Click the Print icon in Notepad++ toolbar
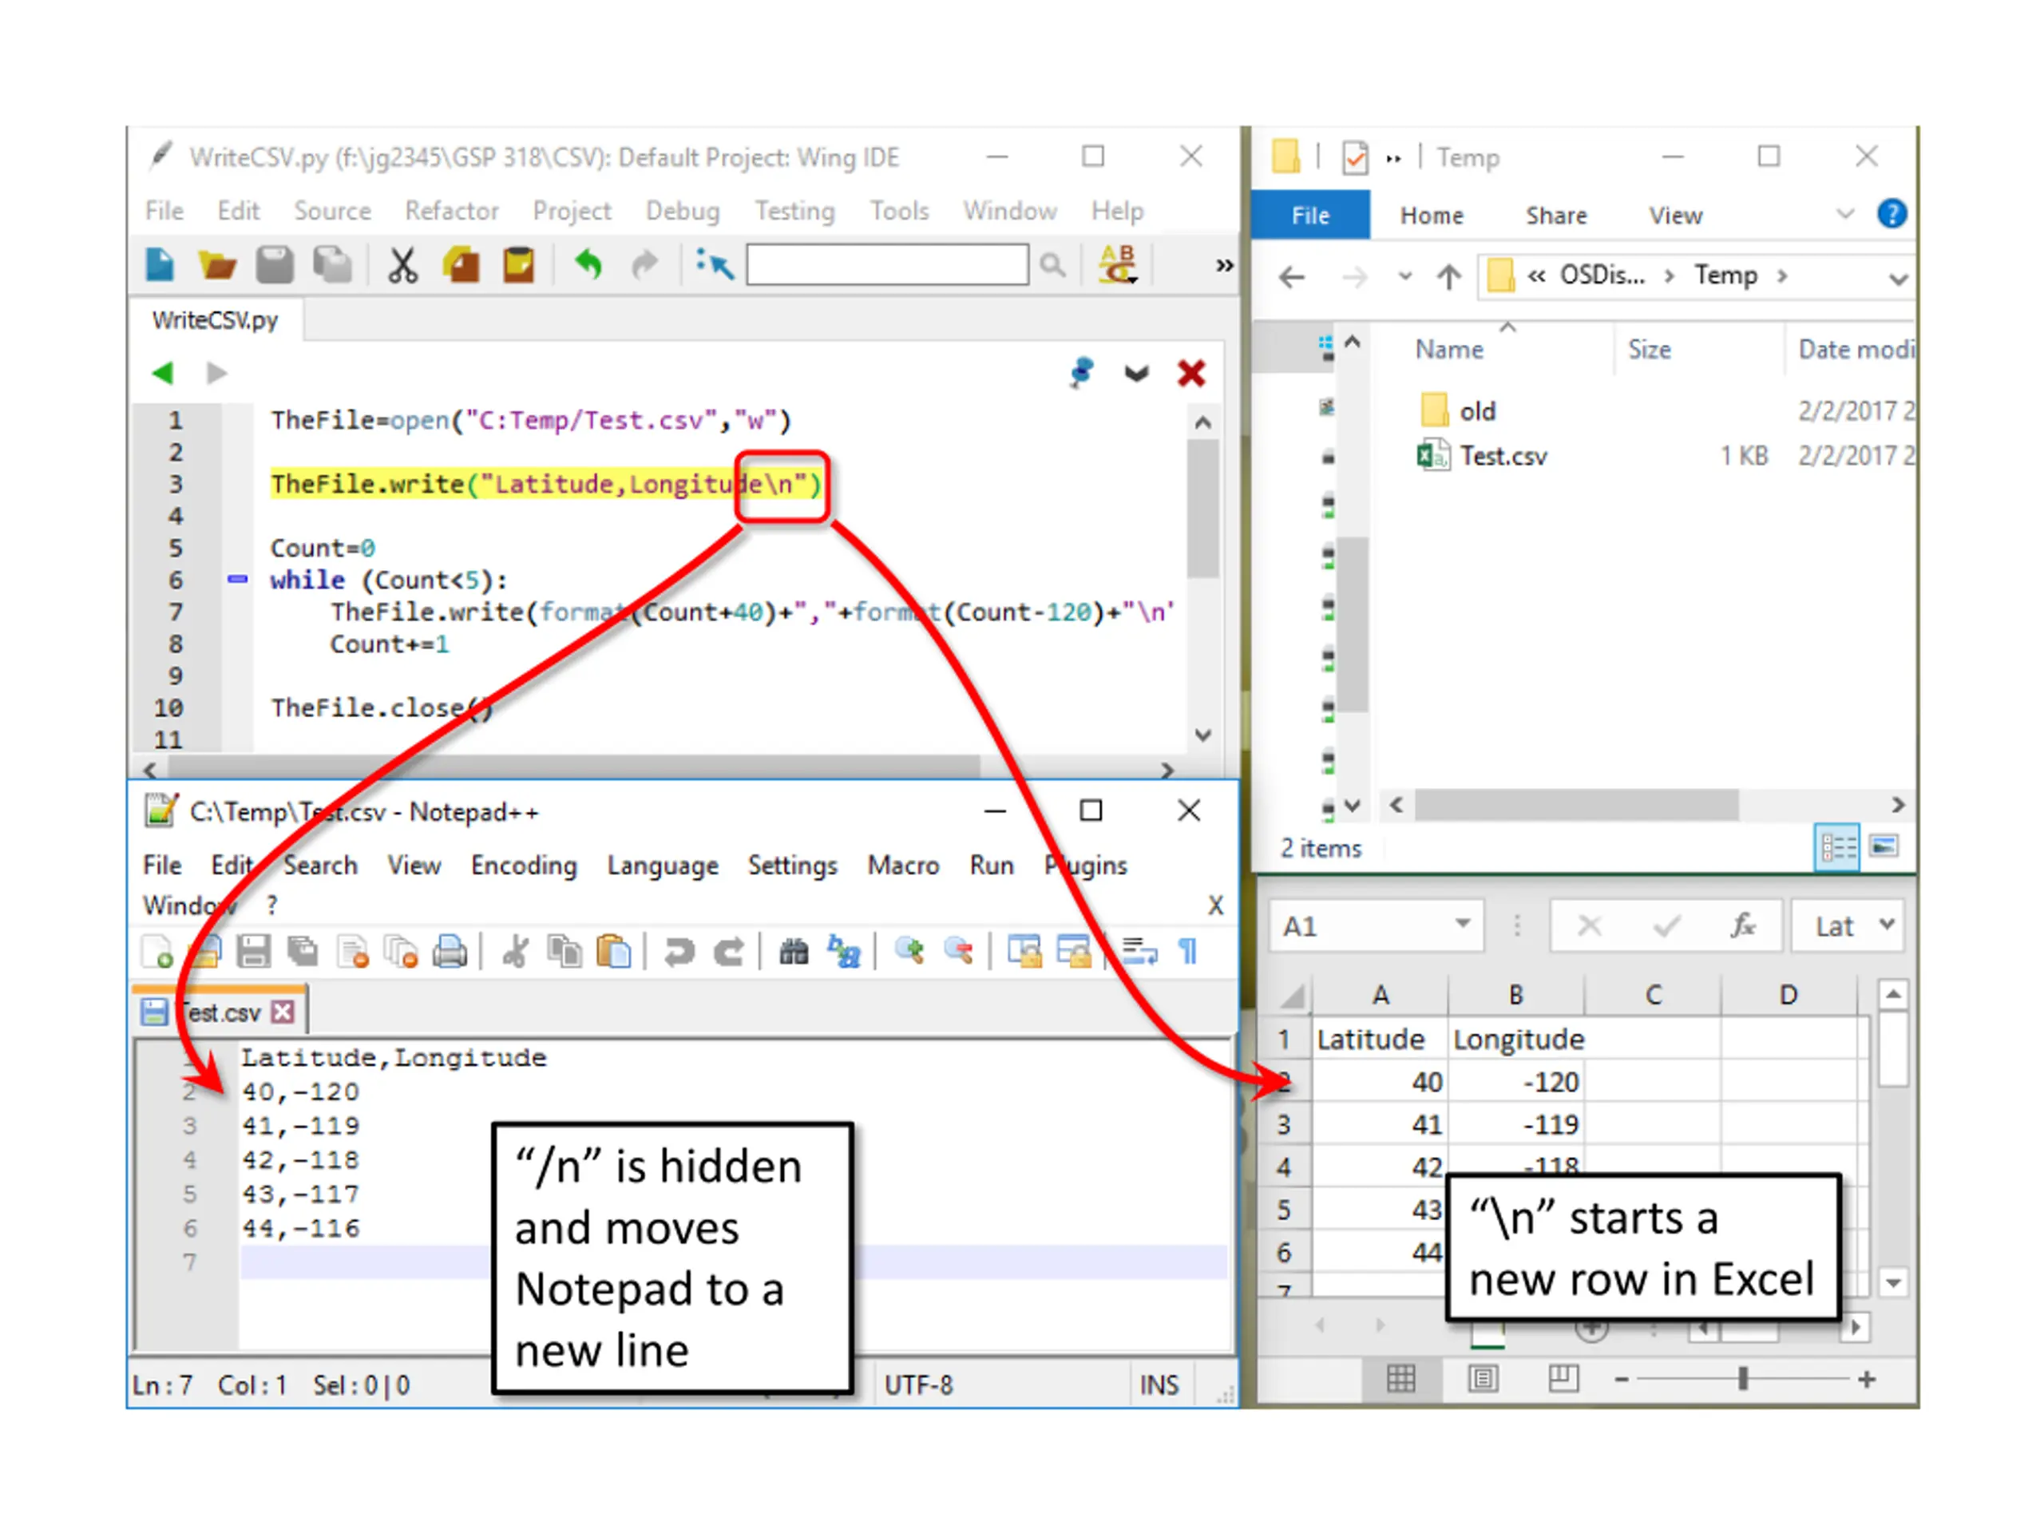 (450, 952)
